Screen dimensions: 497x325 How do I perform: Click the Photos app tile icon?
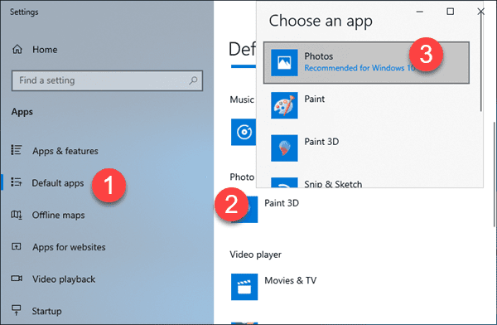(x=284, y=62)
